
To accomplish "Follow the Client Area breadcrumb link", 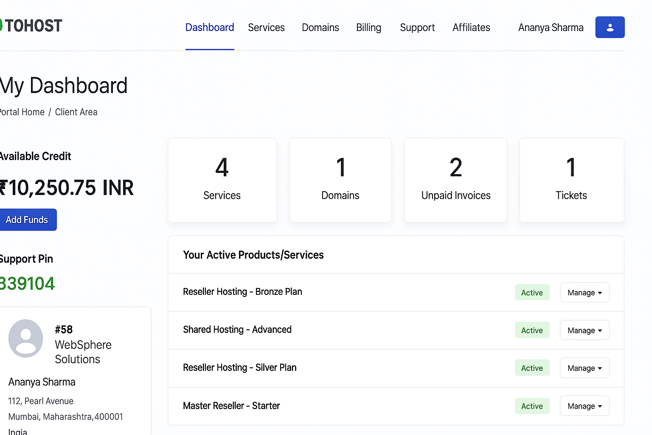I will tap(76, 112).
